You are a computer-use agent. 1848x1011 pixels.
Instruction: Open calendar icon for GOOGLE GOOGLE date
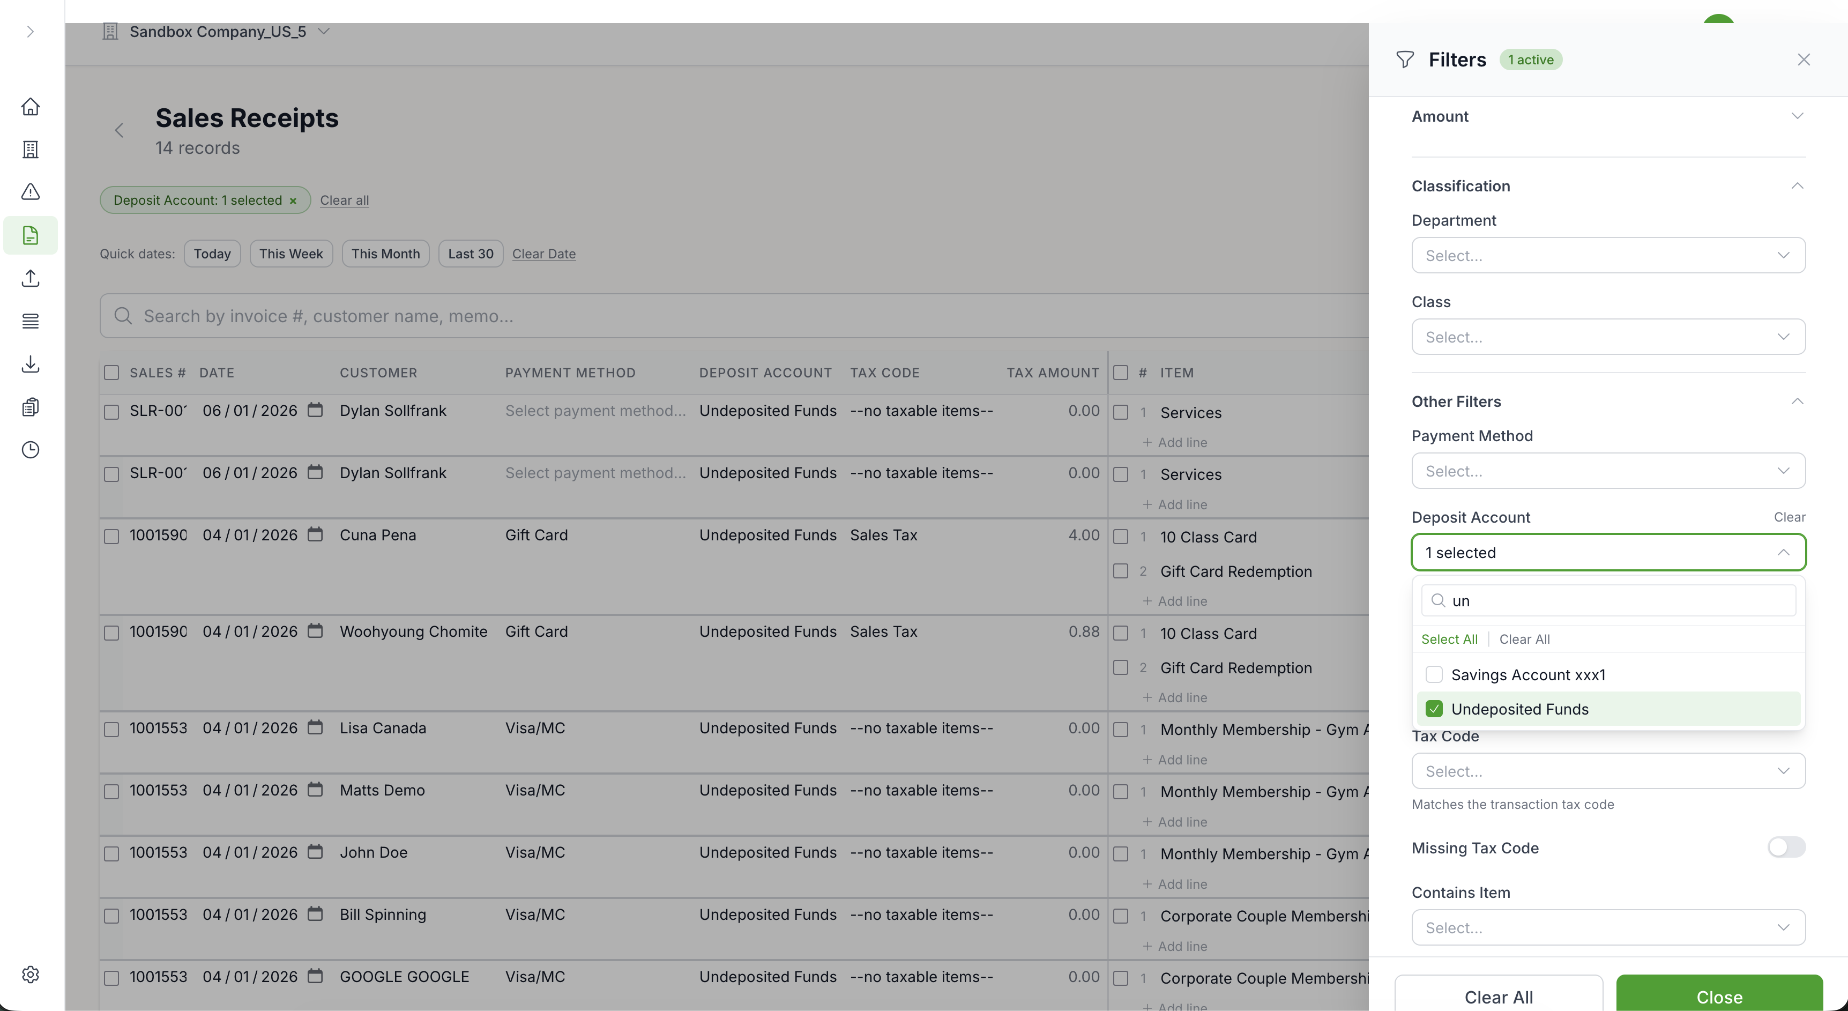[315, 977]
